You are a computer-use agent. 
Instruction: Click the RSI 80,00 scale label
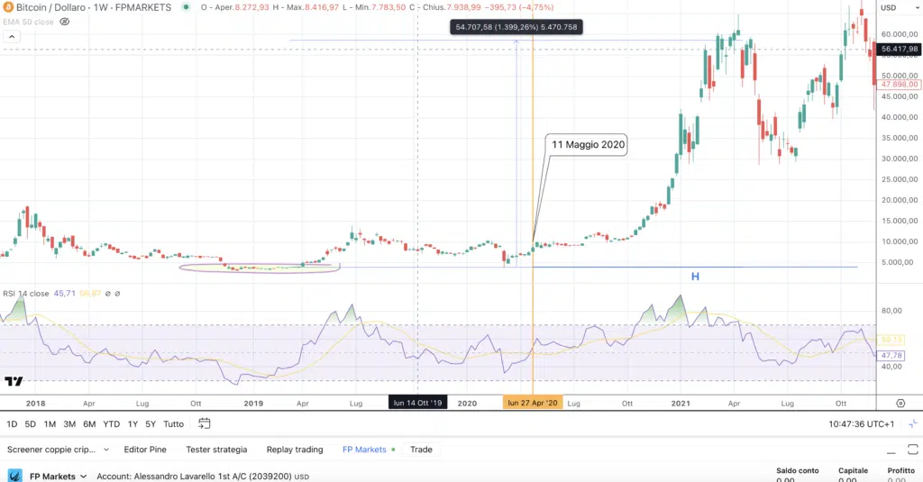891,311
